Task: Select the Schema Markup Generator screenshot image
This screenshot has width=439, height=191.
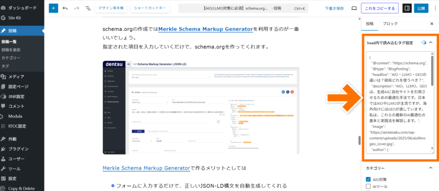Action: (201, 107)
